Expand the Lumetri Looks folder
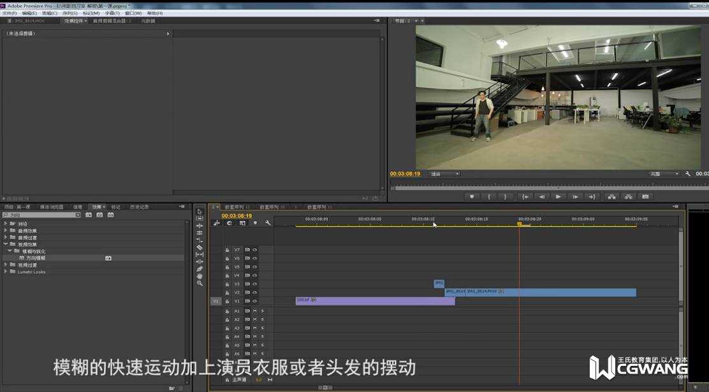Viewport: 709px width, 392px height. [6, 272]
